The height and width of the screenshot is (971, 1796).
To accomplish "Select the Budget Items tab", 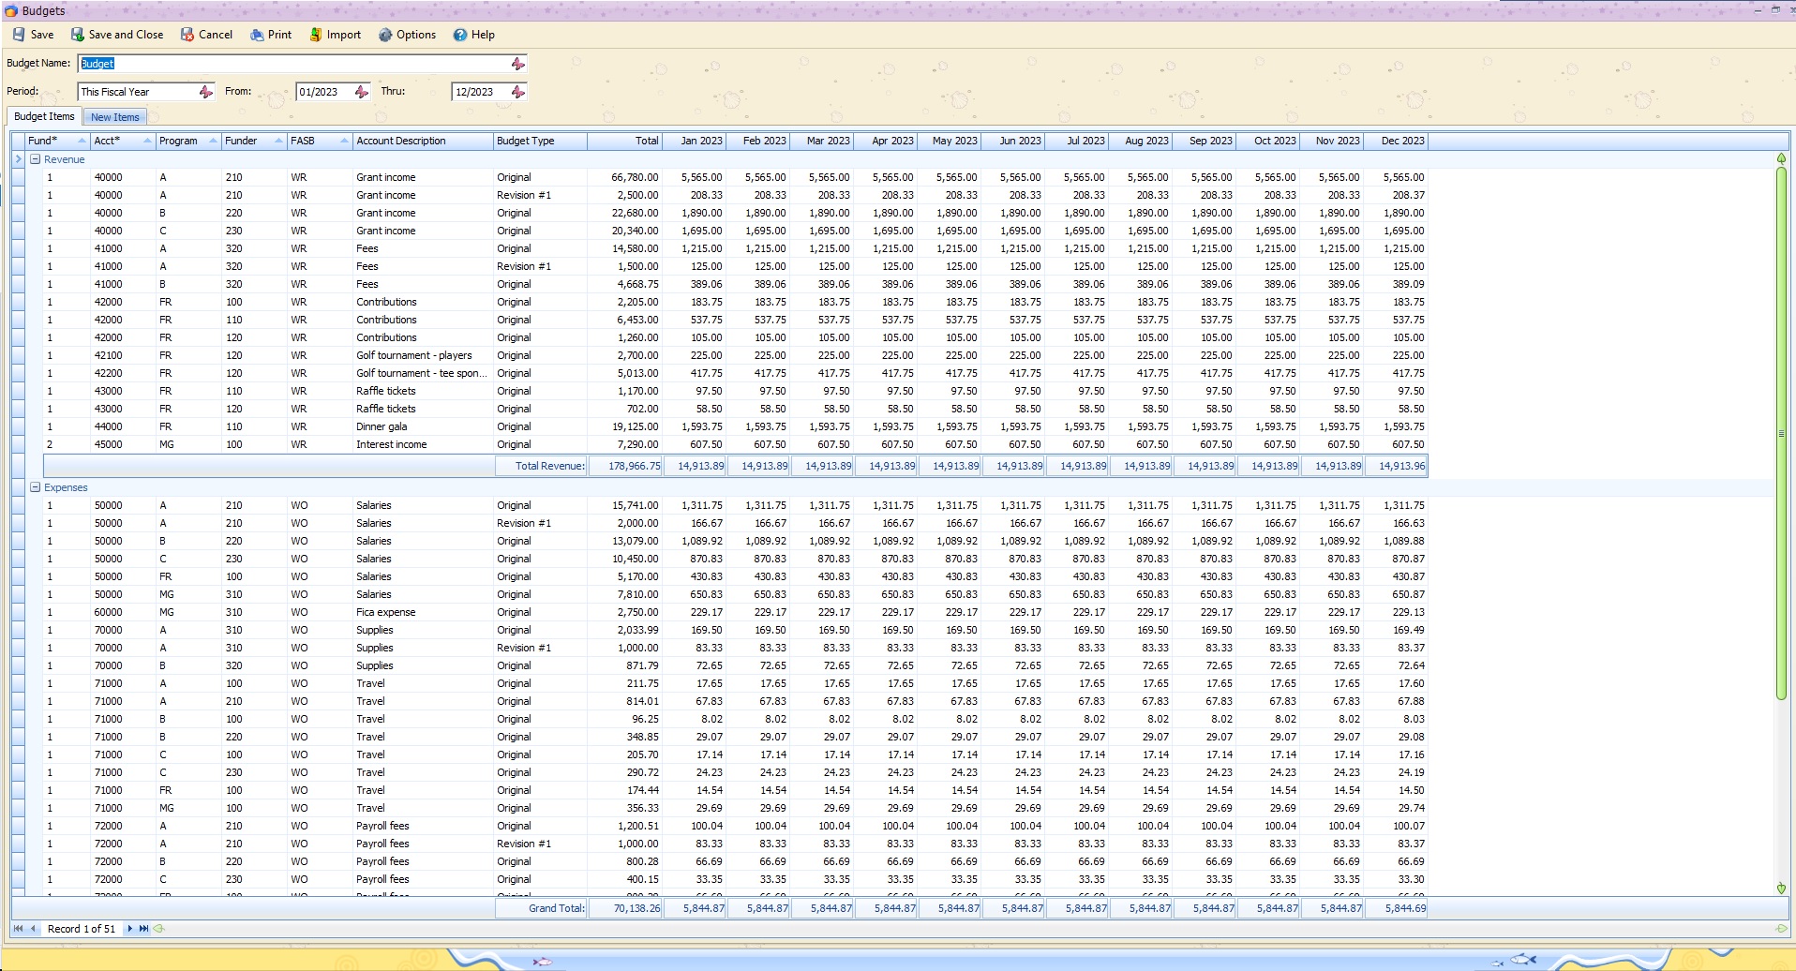I will point(43,116).
